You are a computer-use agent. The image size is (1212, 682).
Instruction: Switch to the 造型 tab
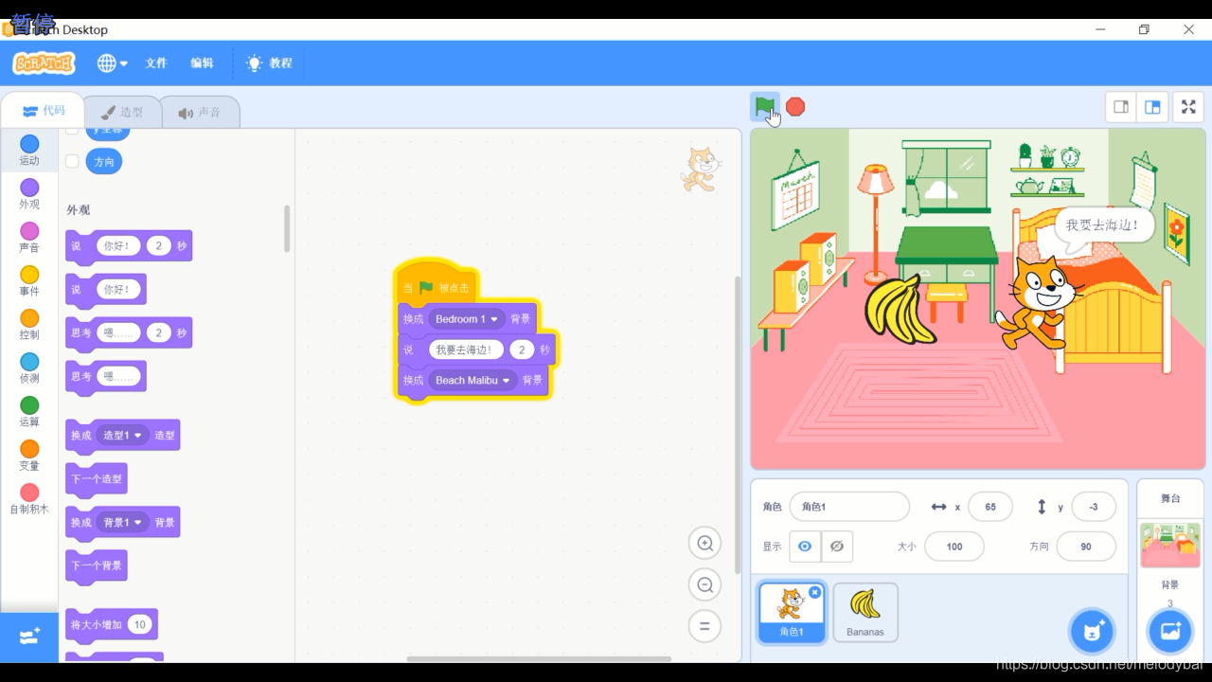tap(122, 112)
